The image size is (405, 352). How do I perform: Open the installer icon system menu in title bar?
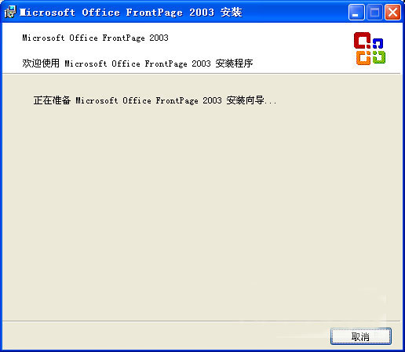pos(10,12)
